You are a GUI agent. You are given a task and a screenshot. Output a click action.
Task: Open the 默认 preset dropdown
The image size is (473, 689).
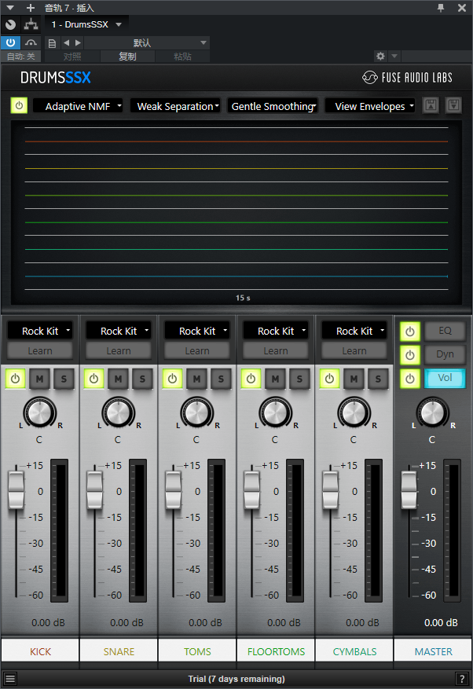[146, 42]
